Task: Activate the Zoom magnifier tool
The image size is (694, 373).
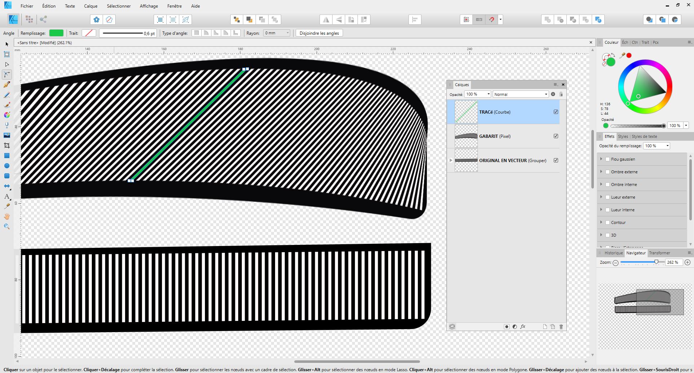Action: 7,226
